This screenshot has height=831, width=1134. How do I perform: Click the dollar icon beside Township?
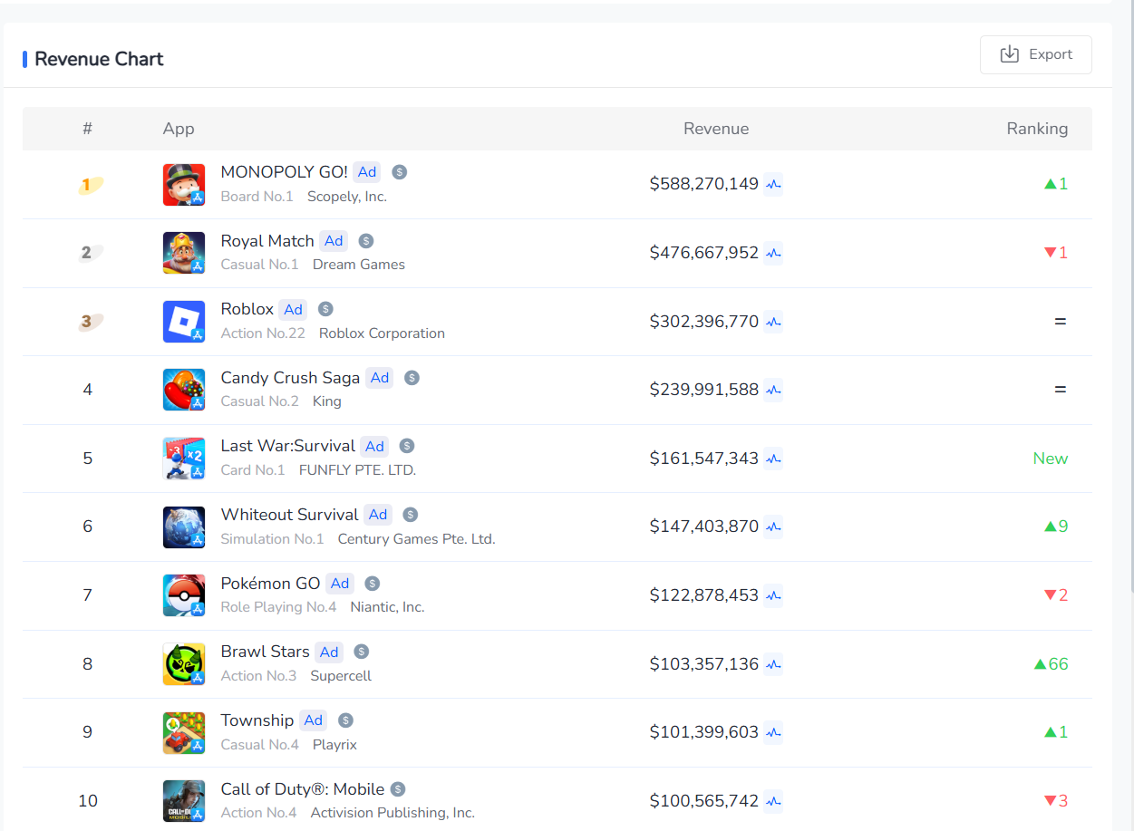point(345,720)
